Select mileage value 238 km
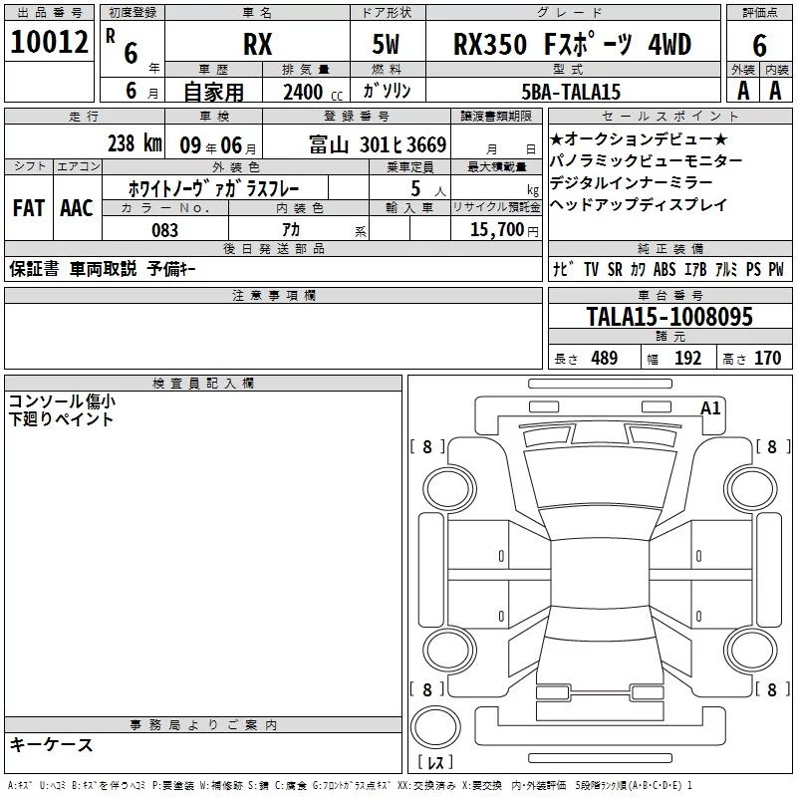The image size is (797, 797). [x=134, y=143]
